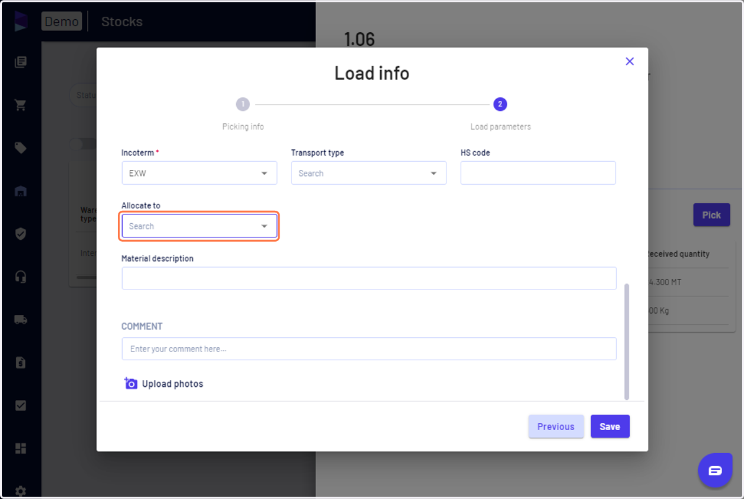This screenshot has height=499, width=744.
Task: Open the invoice document sidebar icon
Action: point(20,363)
